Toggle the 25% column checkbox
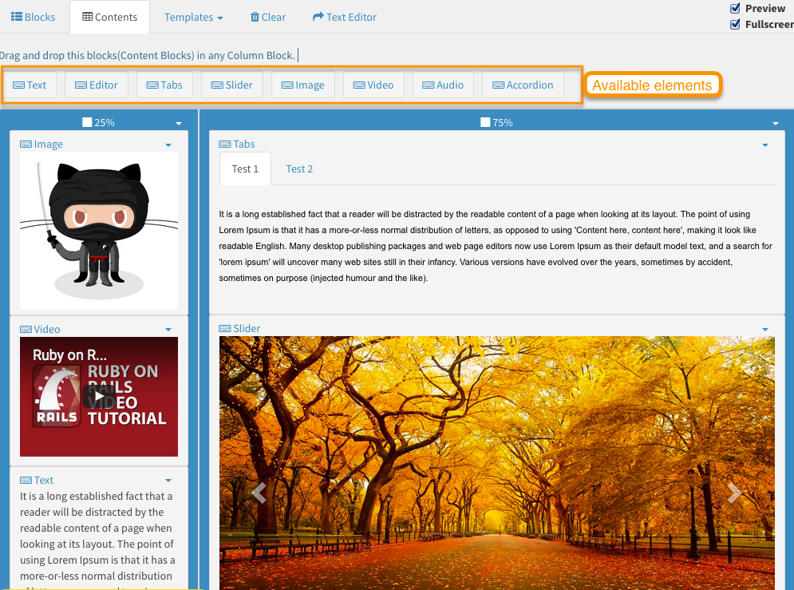Viewport: 794px width, 590px height. click(88, 122)
